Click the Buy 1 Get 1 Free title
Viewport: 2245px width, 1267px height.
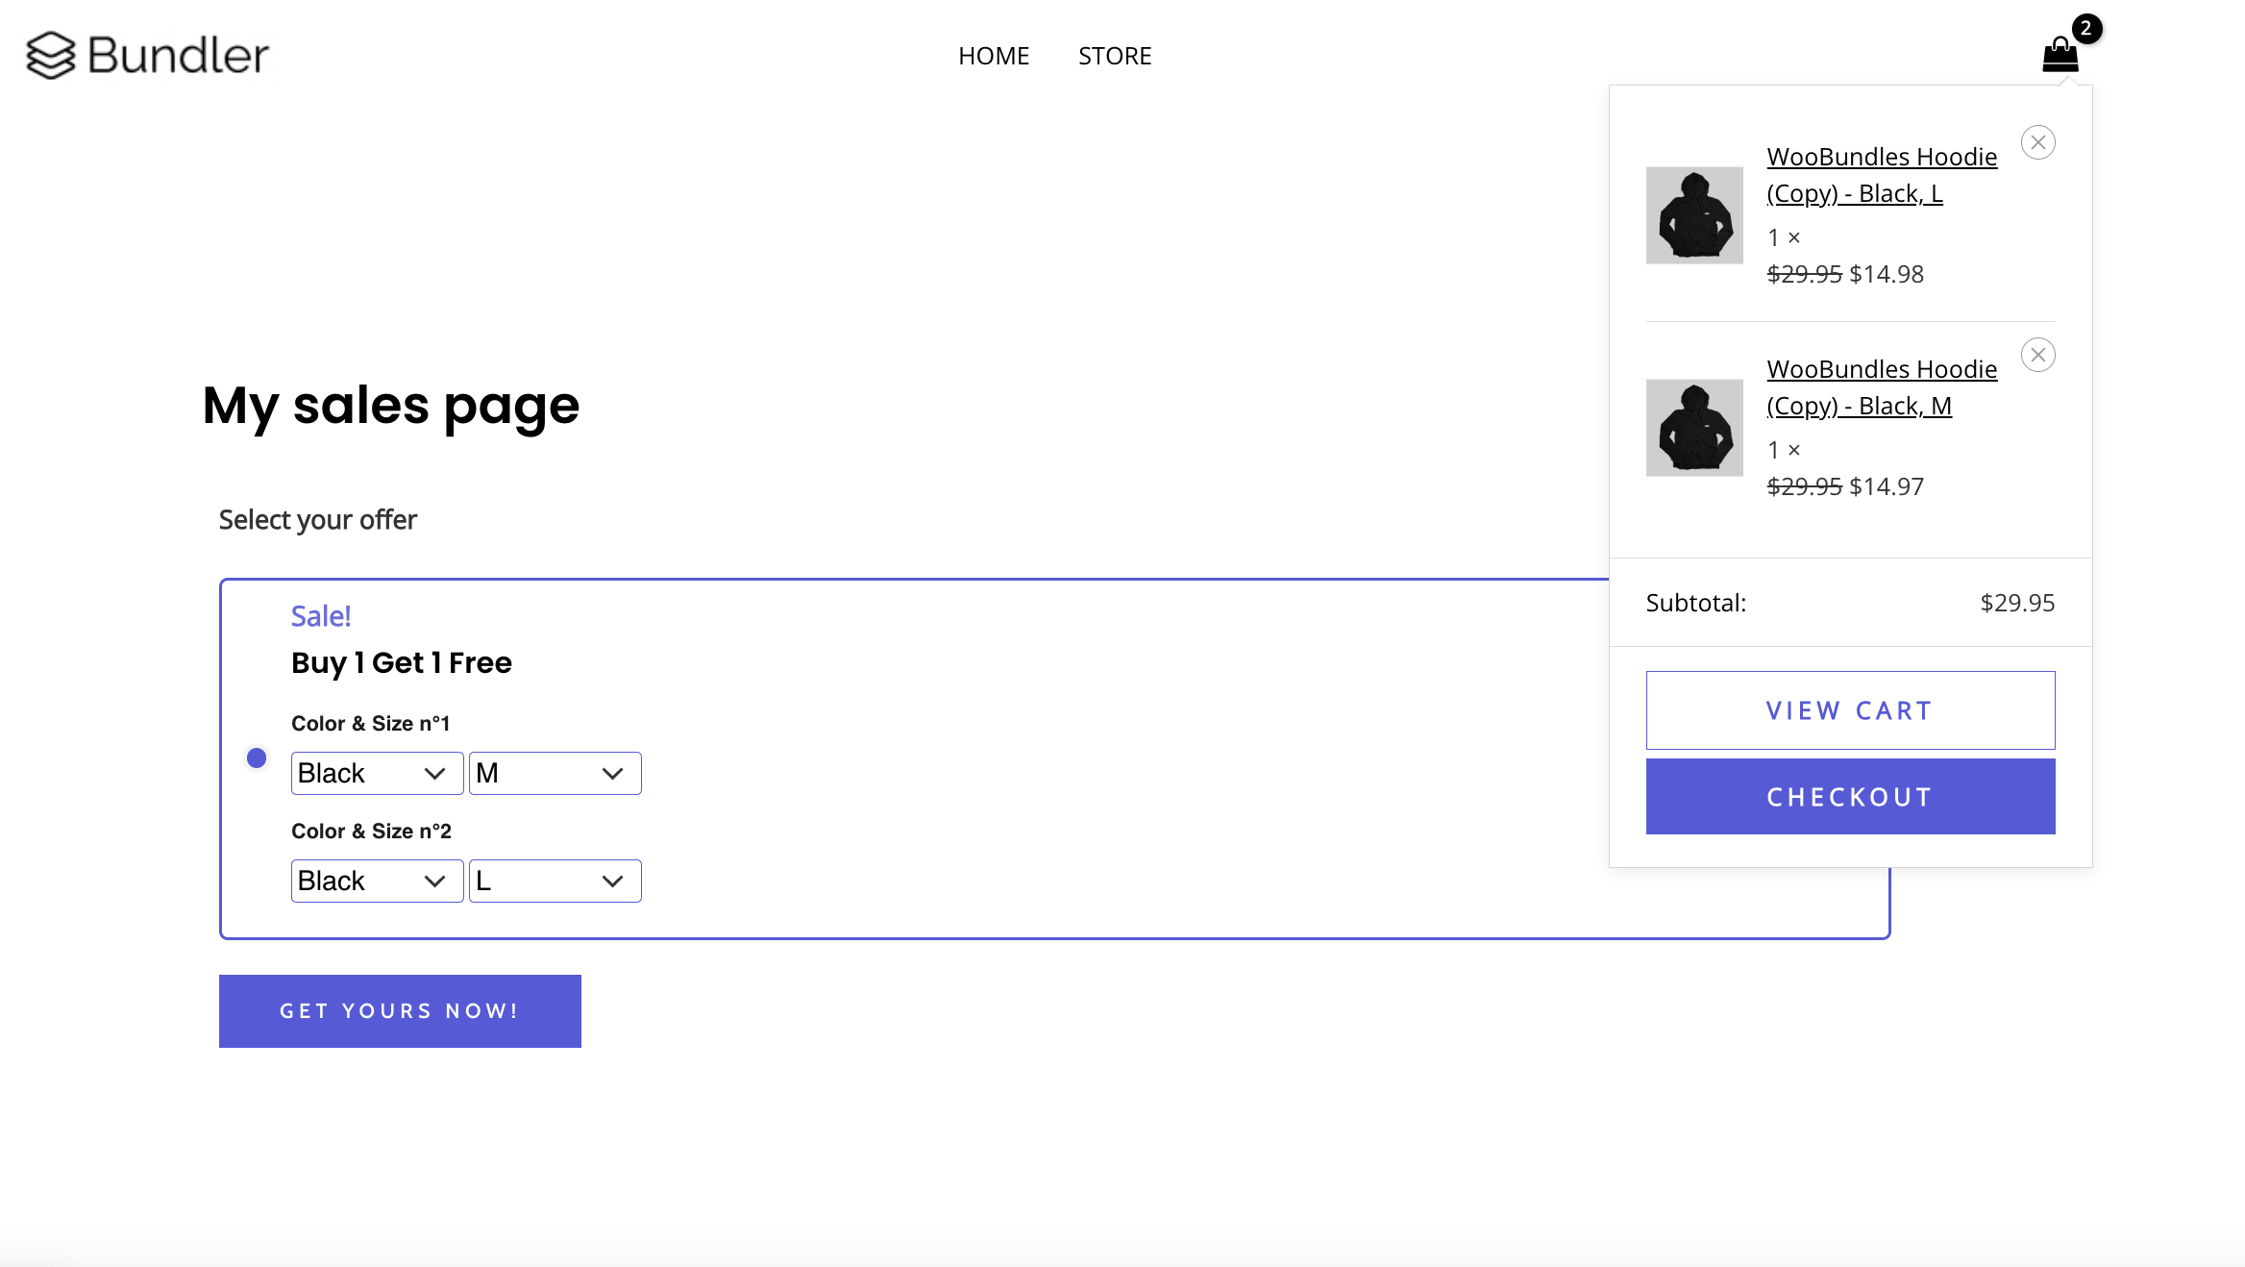coord(402,663)
